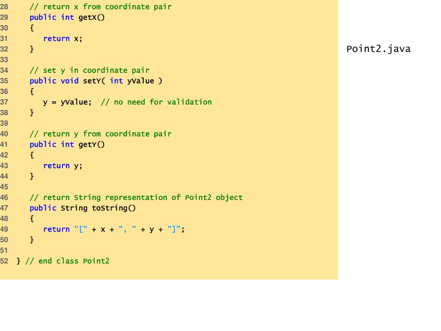Screen dimensions: 441x331
Task: Click the return statement on line 49
Action: click(114, 229)
